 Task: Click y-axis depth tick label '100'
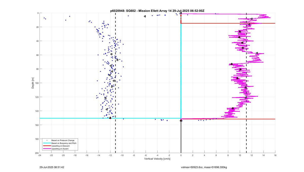(x=37, y=83)
